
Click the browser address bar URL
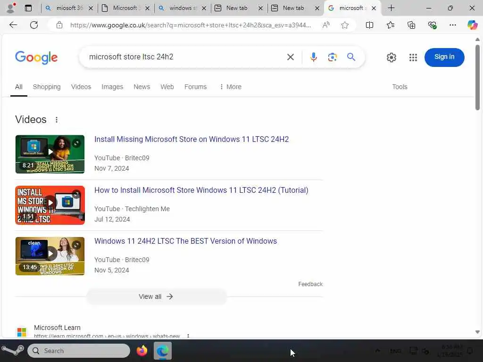pyautogui.click(x=191, y=25)
